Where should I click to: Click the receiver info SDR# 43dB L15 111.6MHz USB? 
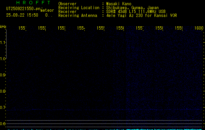click(136, 11)
